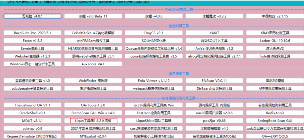This screenshot has height=140, width=304.
Task: Open 遮天免杀V2
Action: click(275, 48)
